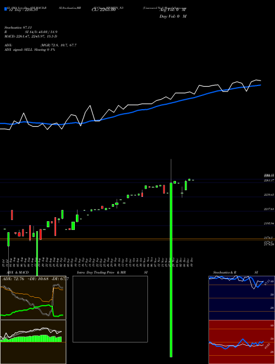Click the RSI 14/5 '48.03 / 51.9' line

pos(31,32)
